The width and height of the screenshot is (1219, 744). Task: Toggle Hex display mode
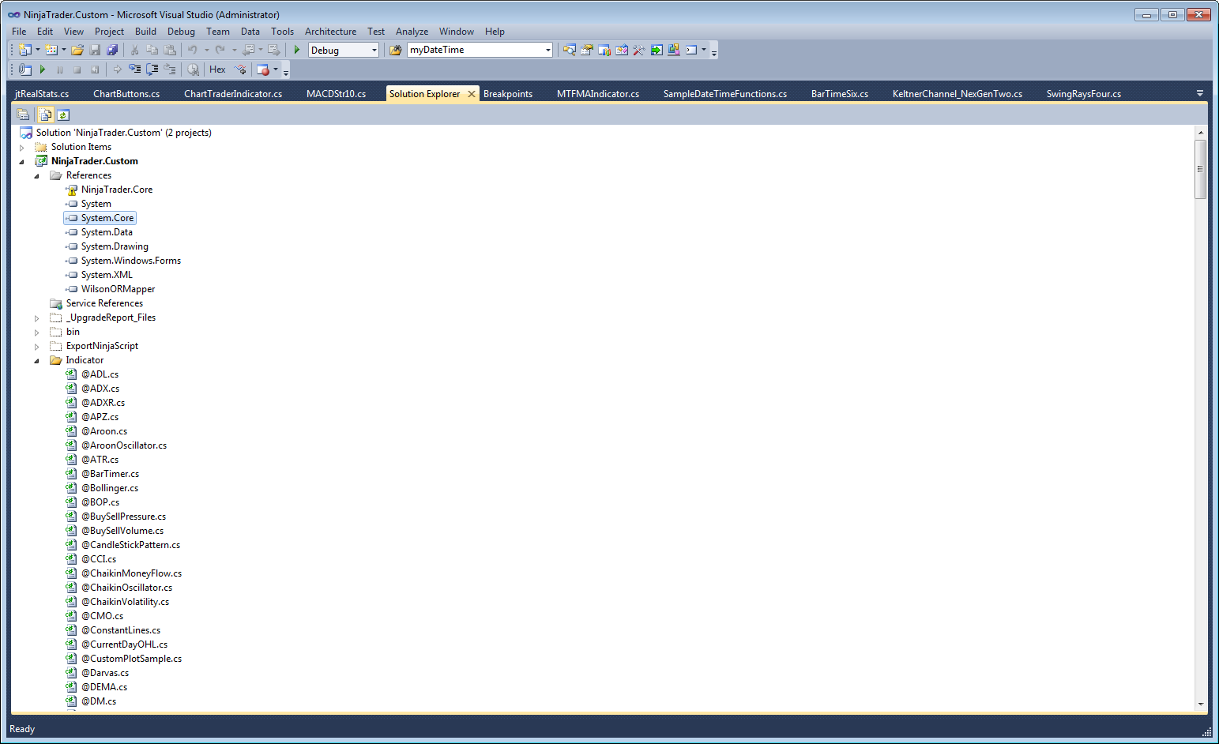pos(217,70)
